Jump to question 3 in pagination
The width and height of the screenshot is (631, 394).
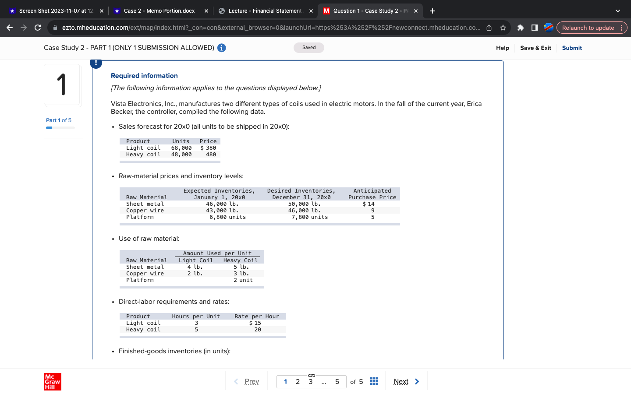pos(311,382)
